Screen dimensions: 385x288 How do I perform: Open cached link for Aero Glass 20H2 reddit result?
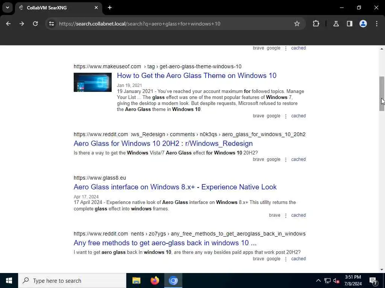[x=298, y=159]
